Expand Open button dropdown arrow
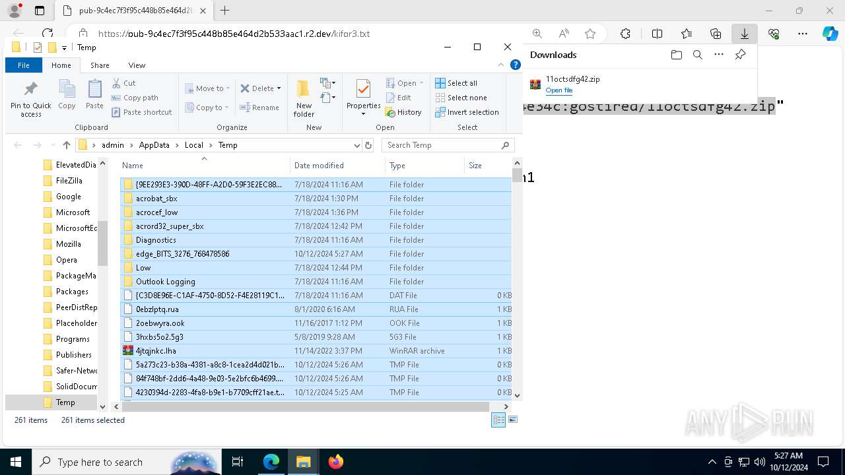845x475 pixels. pos(421,83)
